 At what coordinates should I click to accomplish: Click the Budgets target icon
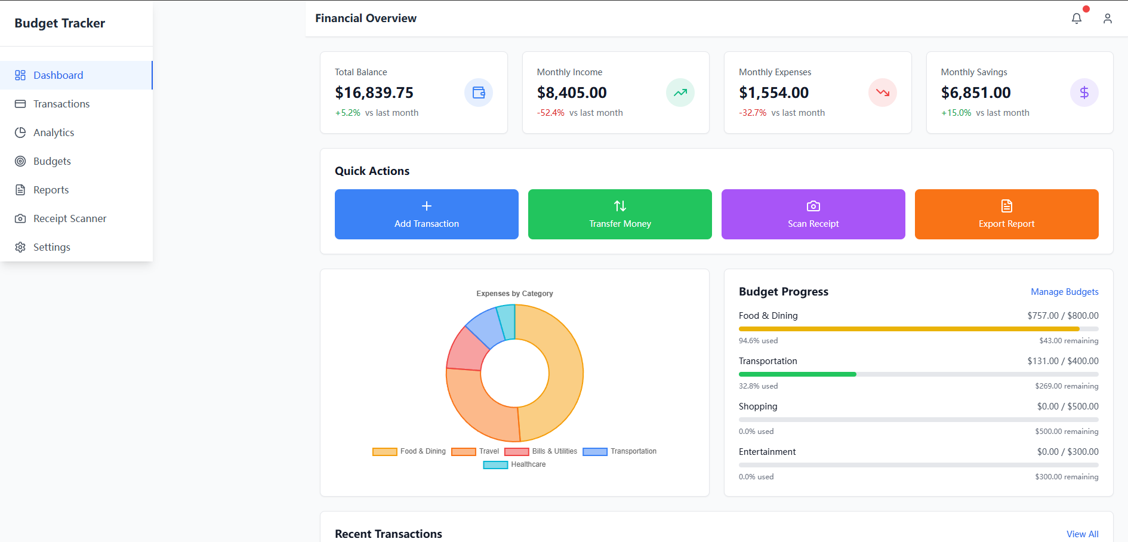tap(20, 161)
